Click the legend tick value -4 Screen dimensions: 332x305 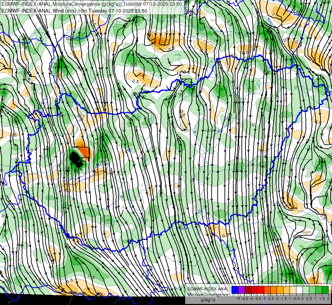click(x=251, y=299)
